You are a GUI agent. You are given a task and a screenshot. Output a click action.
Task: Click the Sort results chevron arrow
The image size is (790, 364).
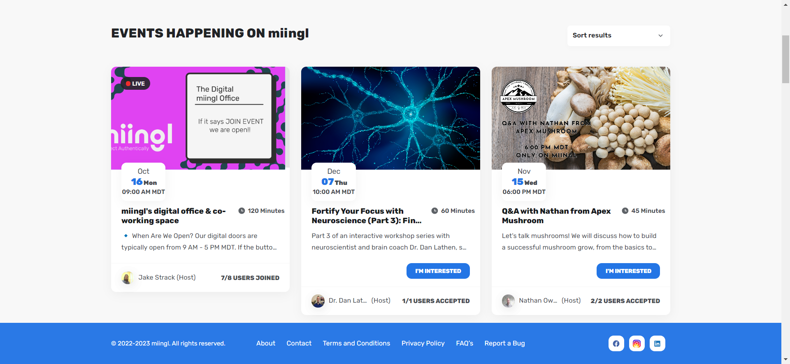(660, 35)
